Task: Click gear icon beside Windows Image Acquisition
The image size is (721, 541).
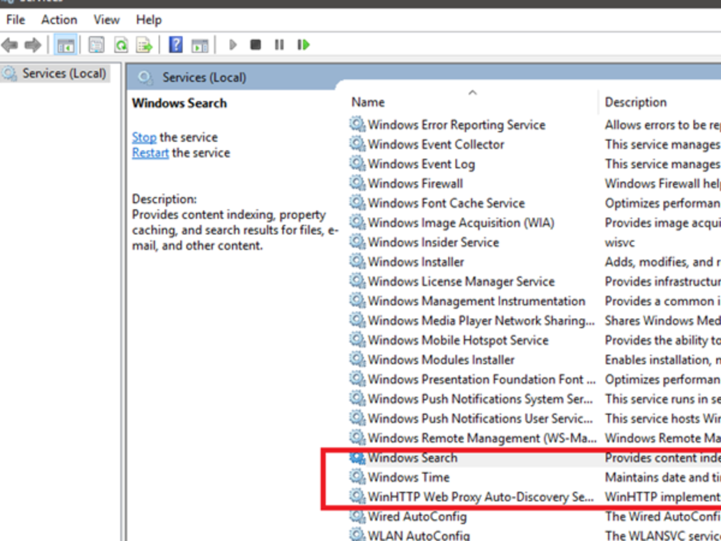Action: pyautogui.click(x=357, y=222)
